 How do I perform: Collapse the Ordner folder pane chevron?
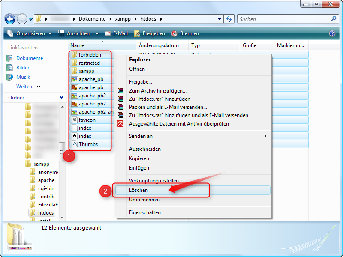61,97
